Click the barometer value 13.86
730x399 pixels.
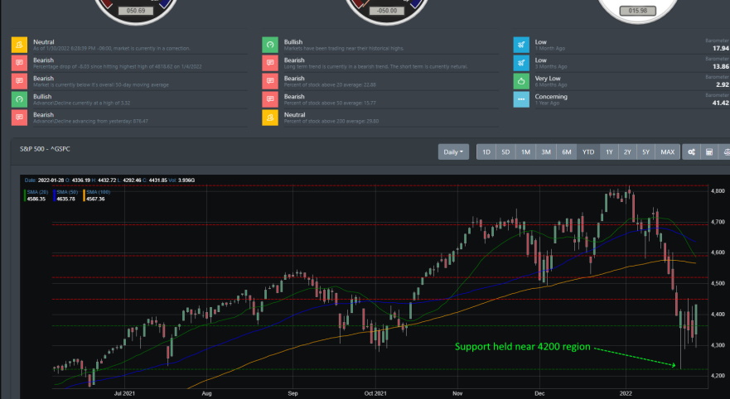tap(721, 66)
